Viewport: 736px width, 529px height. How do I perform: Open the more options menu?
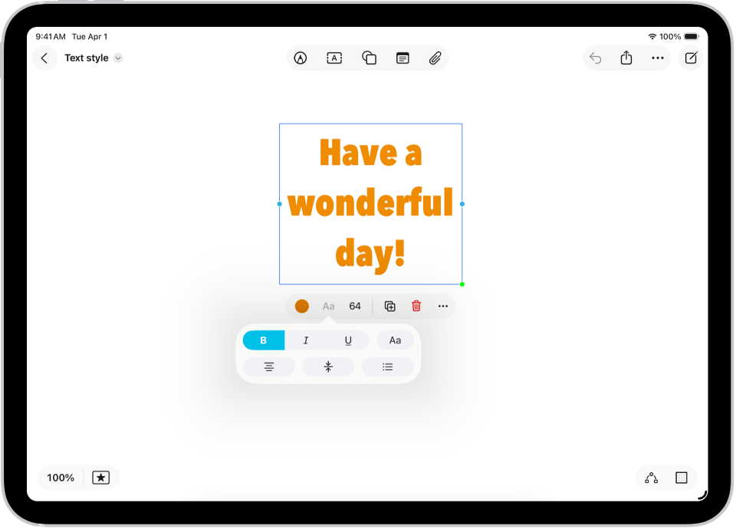(x=657, y=58)
